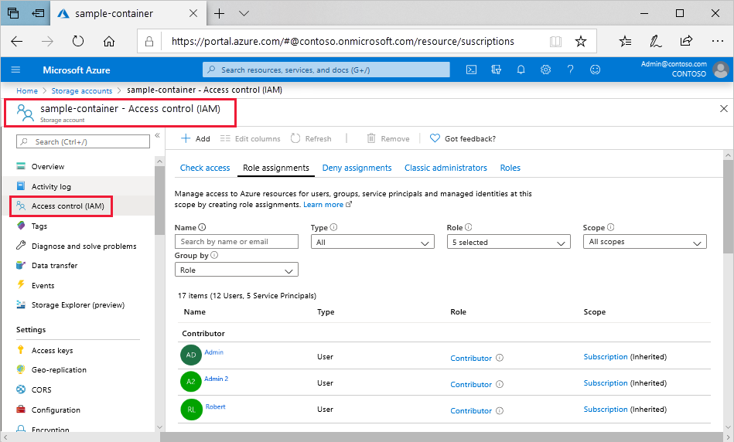Share this page icon in browser

pos(686,41)
